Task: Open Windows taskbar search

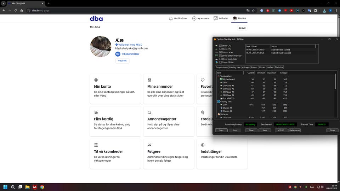Action: pos(13,187)
